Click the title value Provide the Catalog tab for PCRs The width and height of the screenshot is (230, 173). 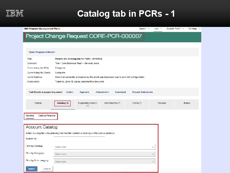click(79, 59)
